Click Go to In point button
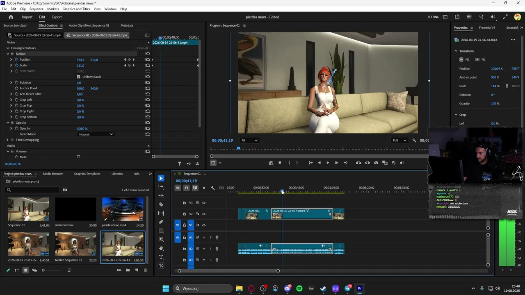 point(310,163)
